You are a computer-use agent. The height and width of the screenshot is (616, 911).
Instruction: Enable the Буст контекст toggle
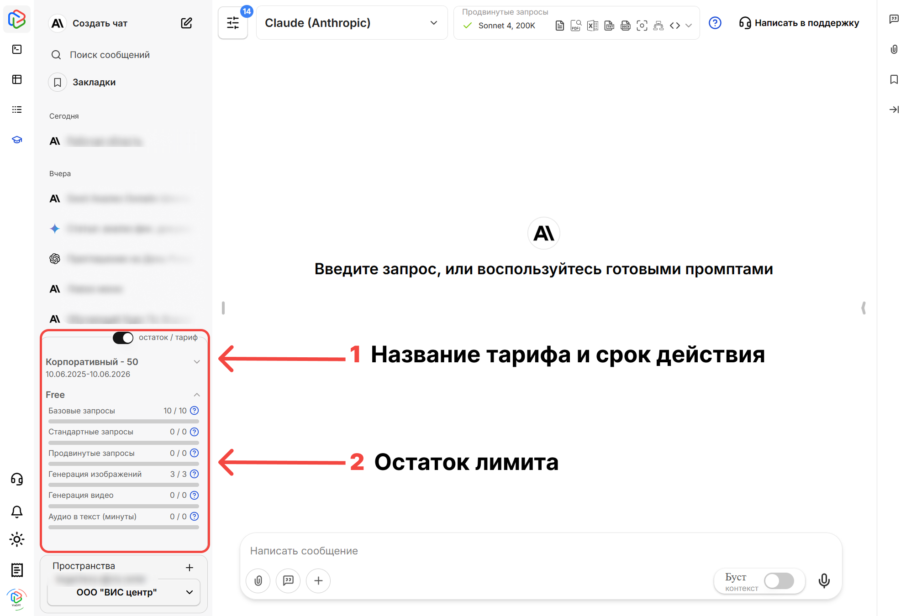click(x=779, y=581)
